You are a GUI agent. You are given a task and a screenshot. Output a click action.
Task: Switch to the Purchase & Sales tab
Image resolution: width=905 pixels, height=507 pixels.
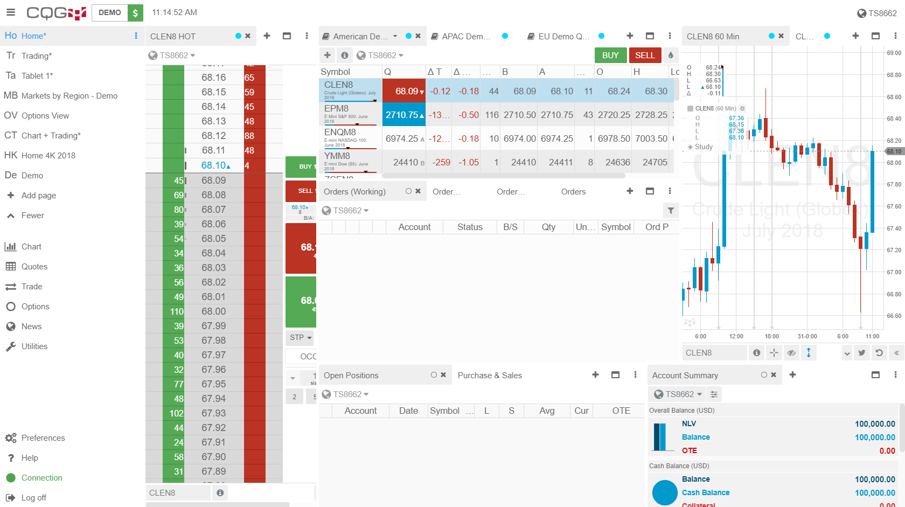(490, 376)
